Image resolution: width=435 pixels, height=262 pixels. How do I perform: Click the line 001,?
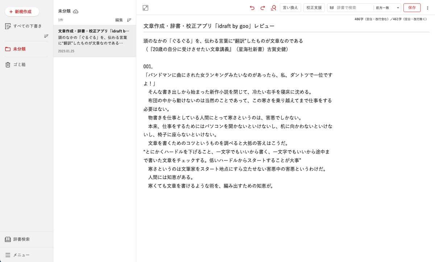(148, 66)
